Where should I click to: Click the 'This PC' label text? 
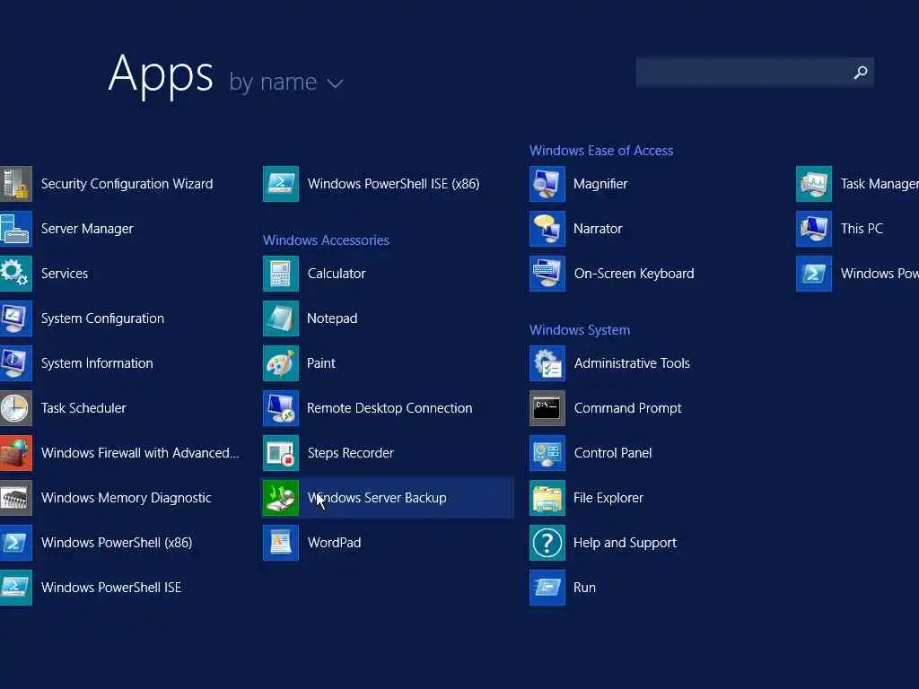pyautogui.click(x=862, y=229)
